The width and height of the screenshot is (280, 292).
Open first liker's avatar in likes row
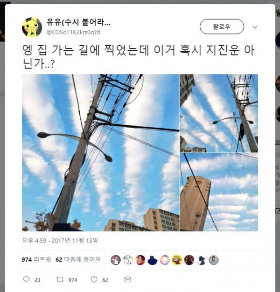coord(116,260)
